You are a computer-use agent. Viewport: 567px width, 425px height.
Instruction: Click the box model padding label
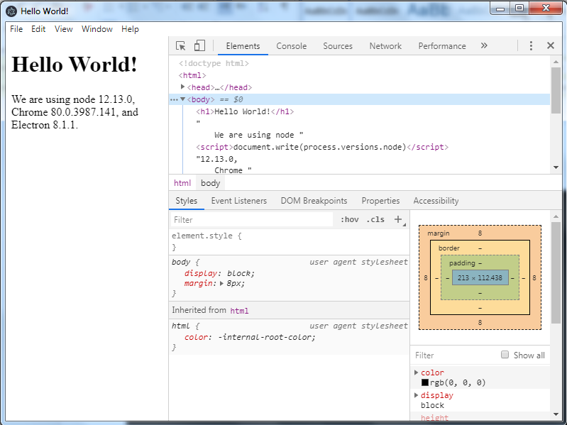(x=462, y=263)
